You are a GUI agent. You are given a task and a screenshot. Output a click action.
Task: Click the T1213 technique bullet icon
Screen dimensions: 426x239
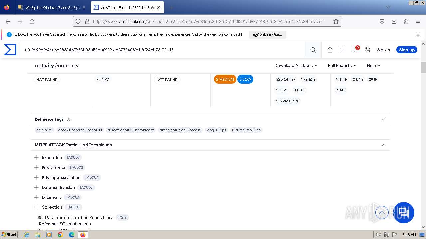40,218
